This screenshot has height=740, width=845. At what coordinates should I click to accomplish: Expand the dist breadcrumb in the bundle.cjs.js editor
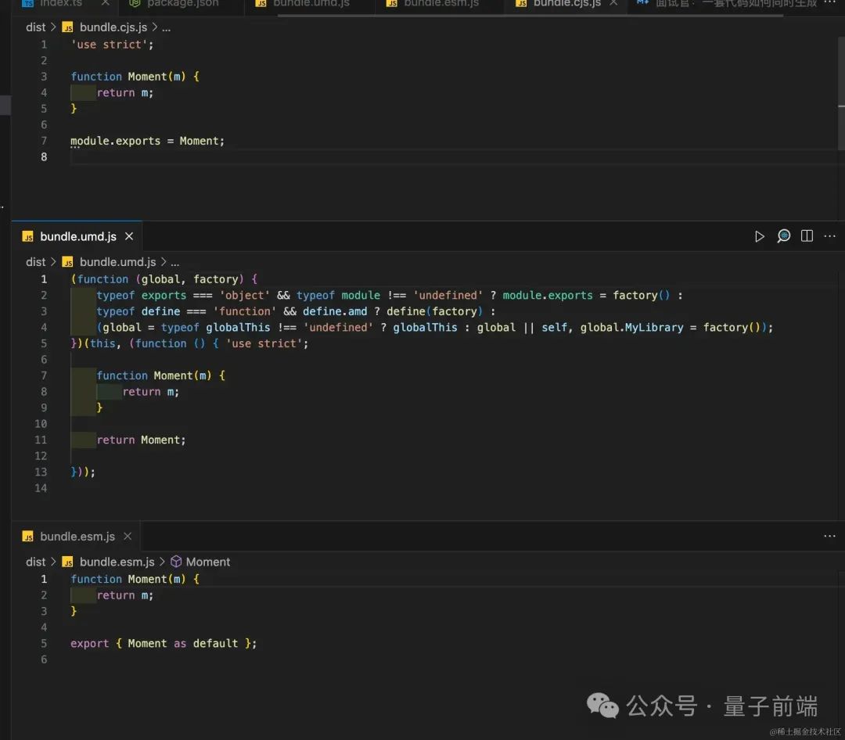pos(35,27)
